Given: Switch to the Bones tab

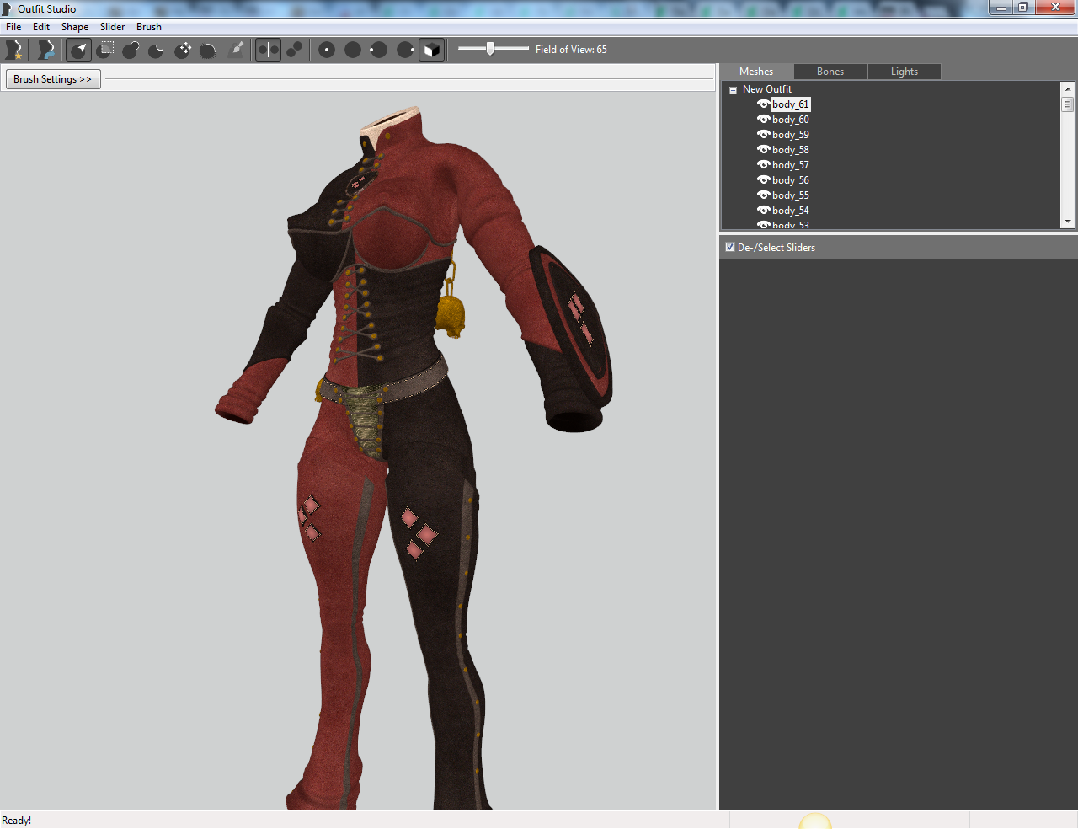Looking at the screenshot, I should coord(830,72).
